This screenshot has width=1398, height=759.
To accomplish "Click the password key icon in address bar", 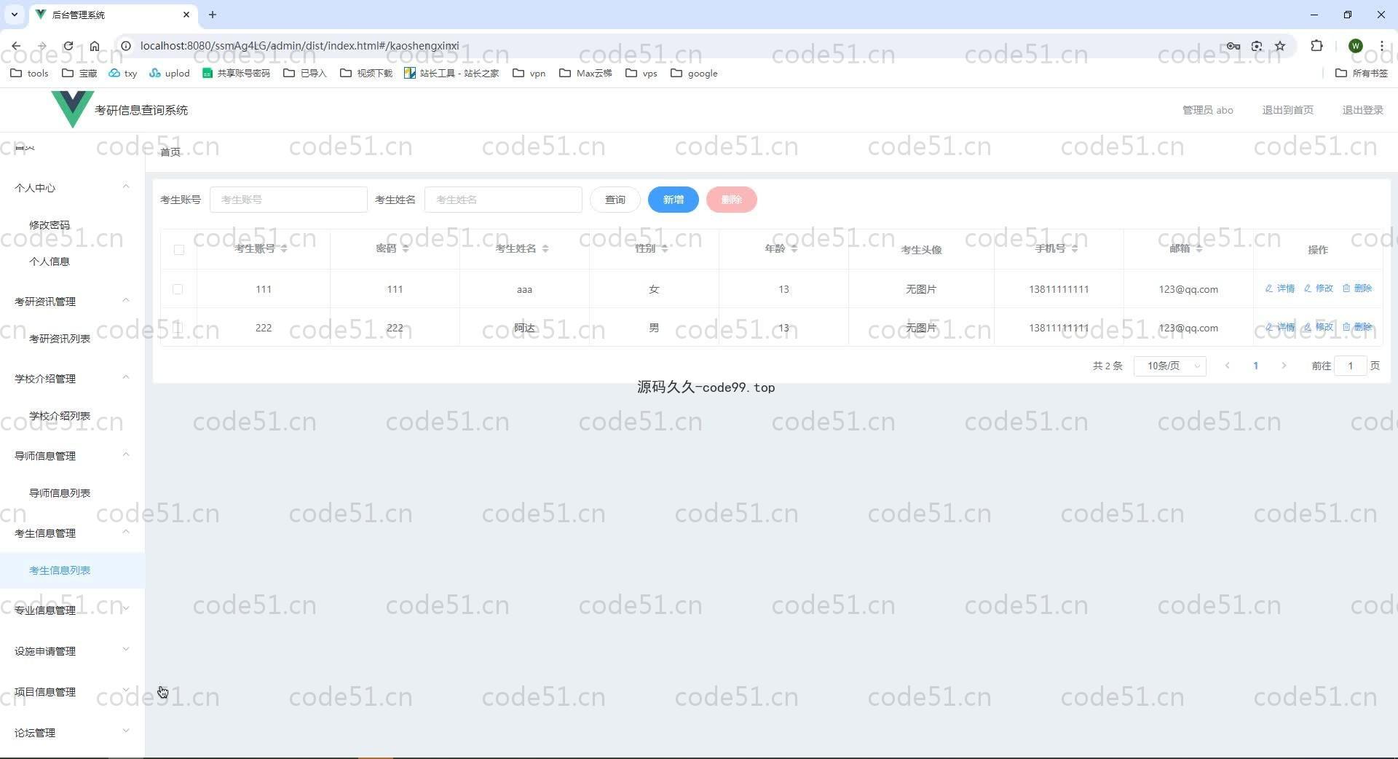I will click(x=1233, y=46).
